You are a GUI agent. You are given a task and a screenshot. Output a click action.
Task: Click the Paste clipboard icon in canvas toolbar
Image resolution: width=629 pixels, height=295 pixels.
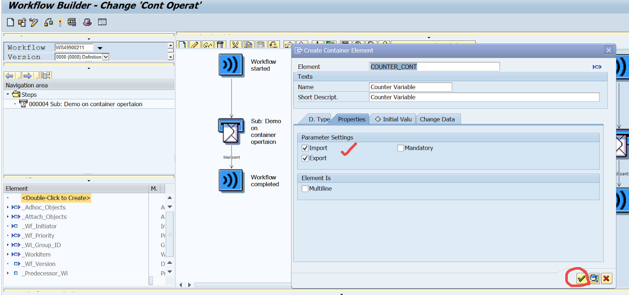[261, 44]
